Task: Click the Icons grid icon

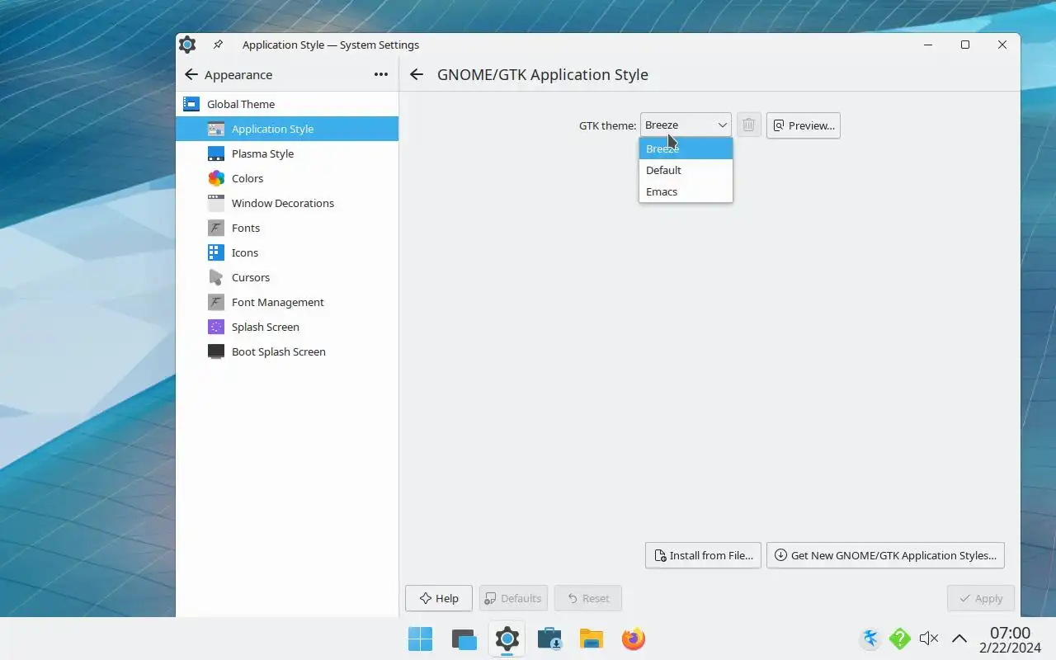Action: coord(216,252)
